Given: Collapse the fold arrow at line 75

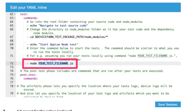Looking at the screenshot, I should (15, 75).
